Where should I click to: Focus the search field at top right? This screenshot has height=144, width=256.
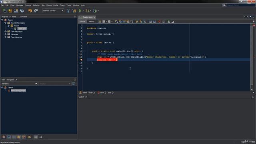click(x=241, y=5)
